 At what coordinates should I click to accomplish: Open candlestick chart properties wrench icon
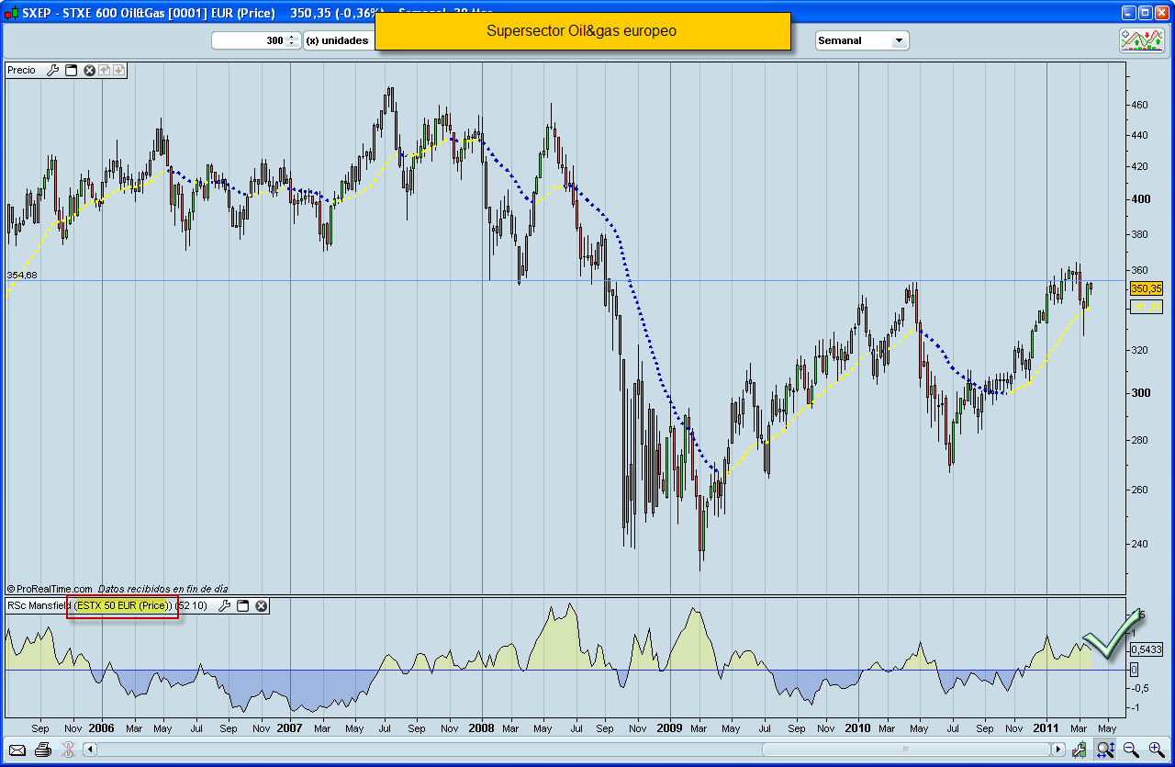pyautogui.click(x=1080, y=750)
